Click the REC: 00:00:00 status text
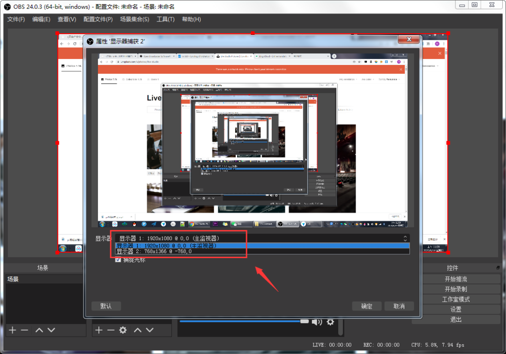The image size is (506, 354). [x=381, y=345]
